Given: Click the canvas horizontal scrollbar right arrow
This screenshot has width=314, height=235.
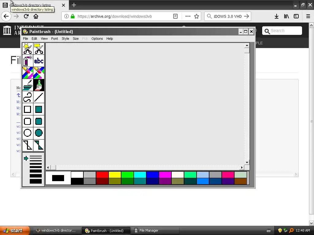Looking at the screenshot, I should (242, 167).
